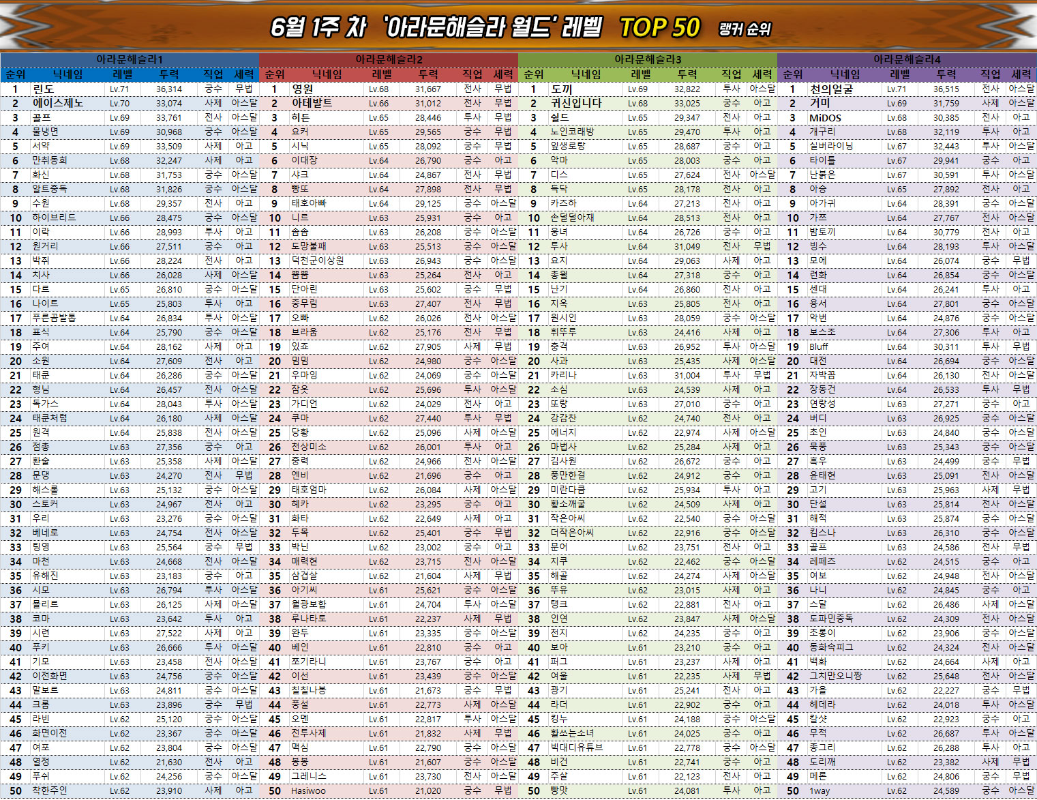Click rank 1 nickname 천의얼굴

point(831,89)
